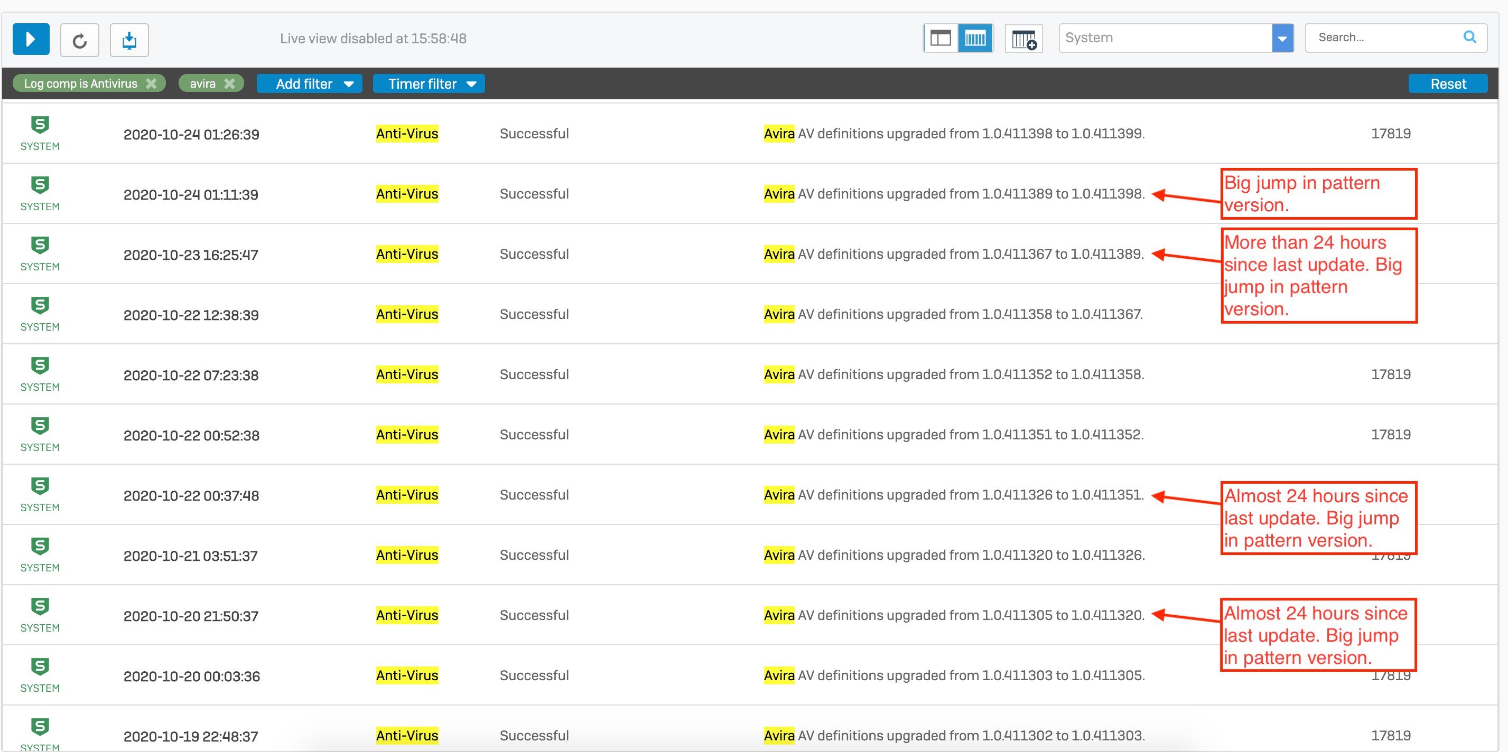
Task: Click message upgraded from 1.0.411351 to 1.0.411352
Action: [954, 435]
